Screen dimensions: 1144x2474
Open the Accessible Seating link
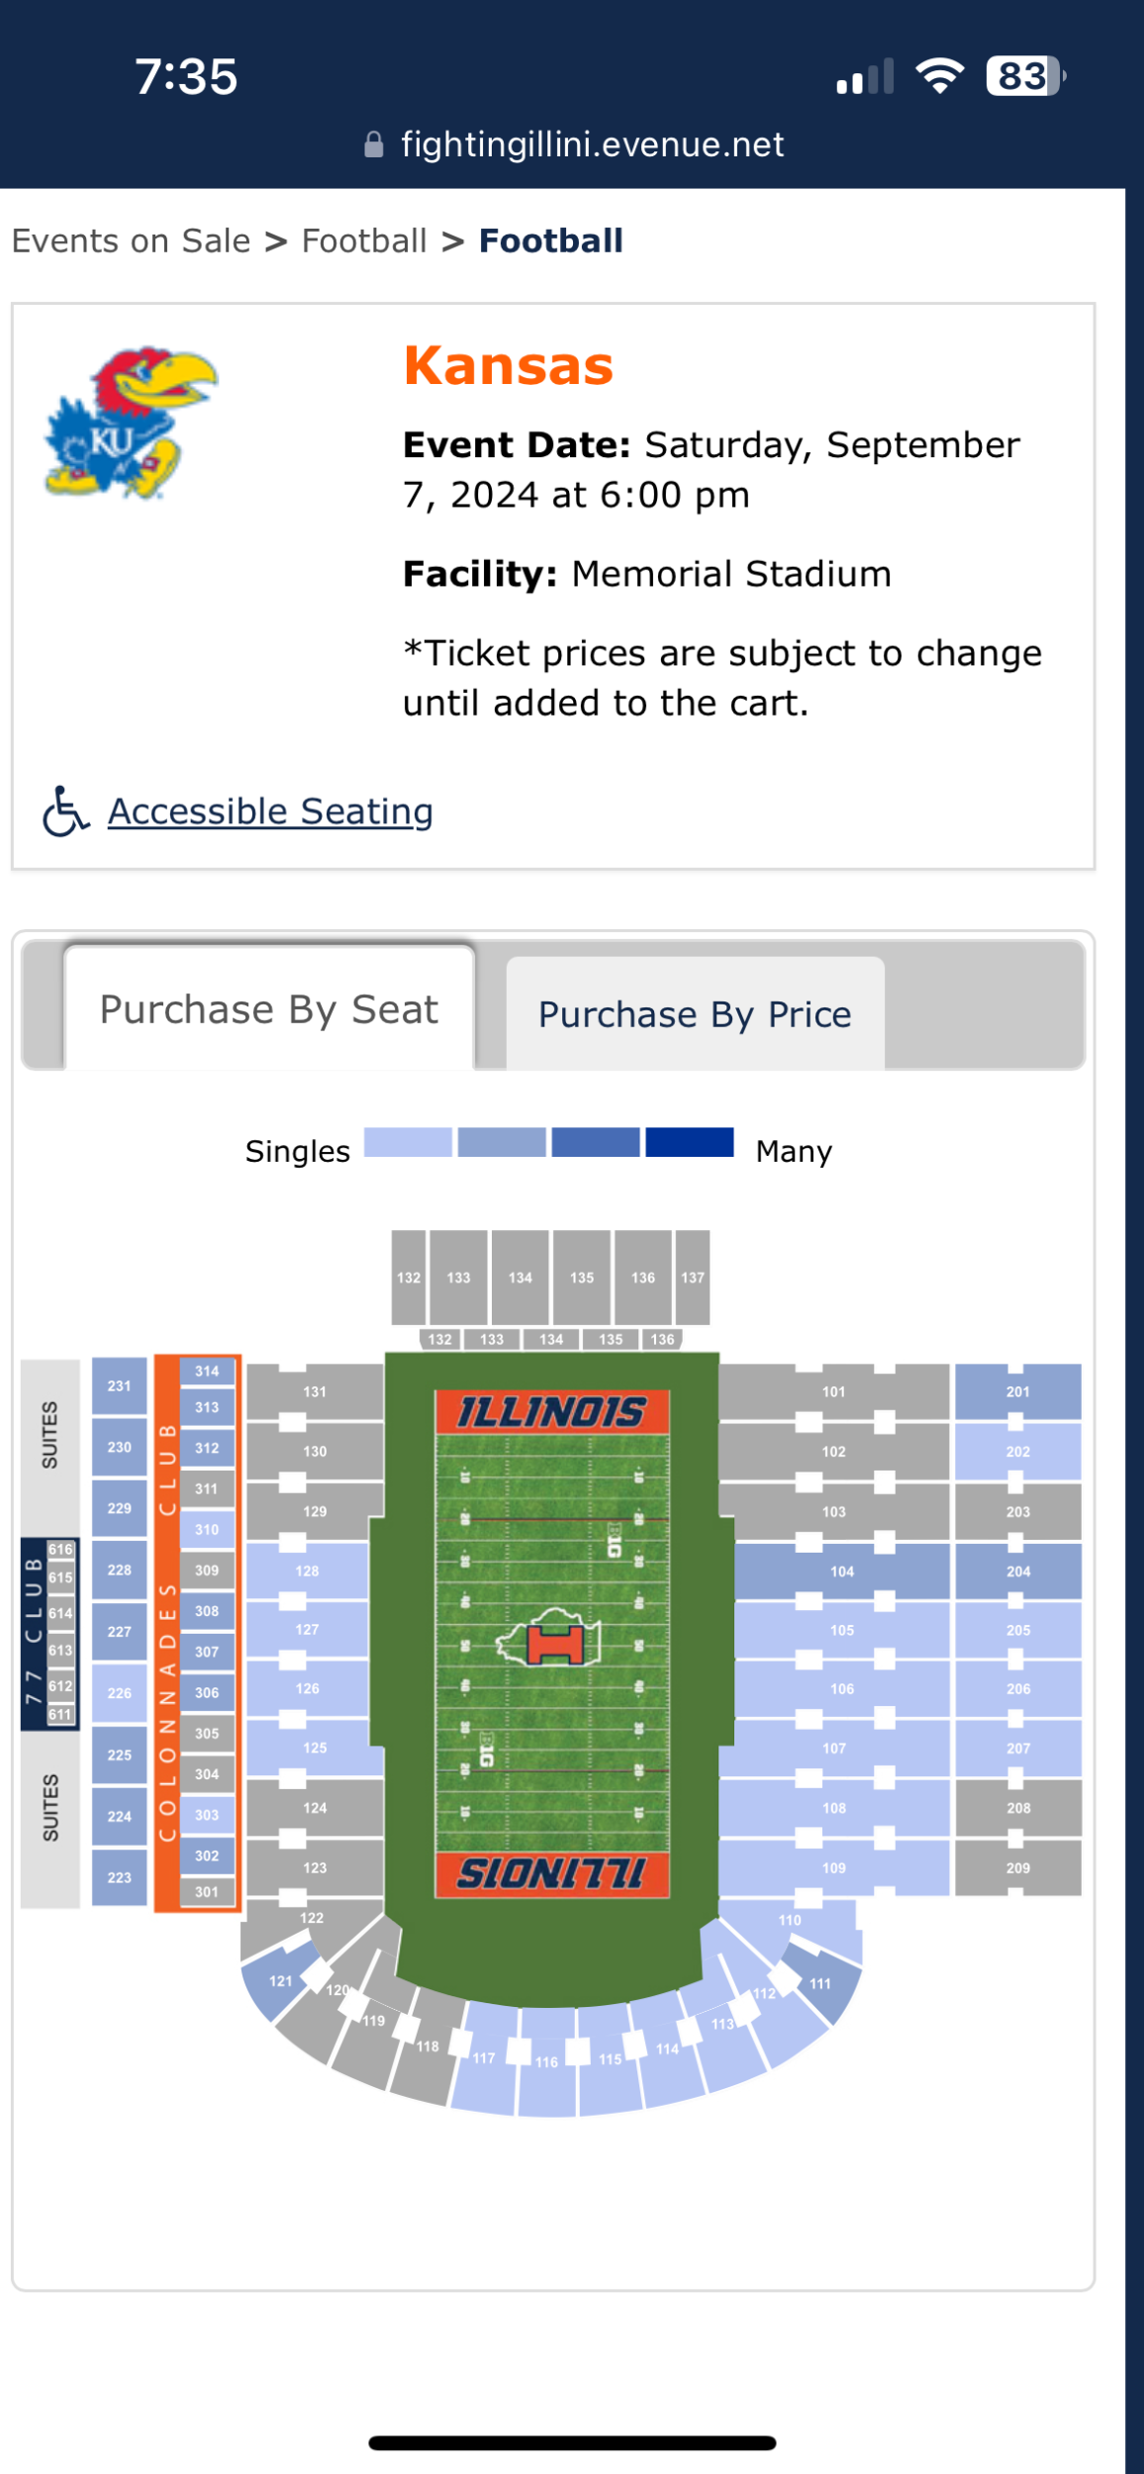pyautogui.click(x=270, y=811)
